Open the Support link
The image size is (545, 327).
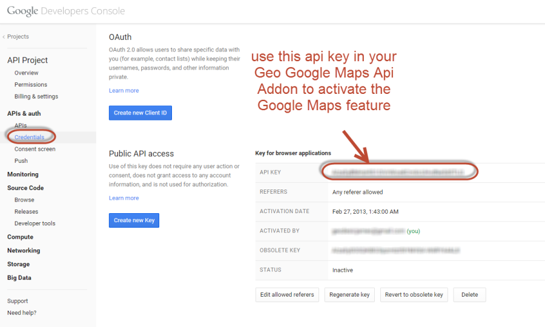[x=18, y=301]
